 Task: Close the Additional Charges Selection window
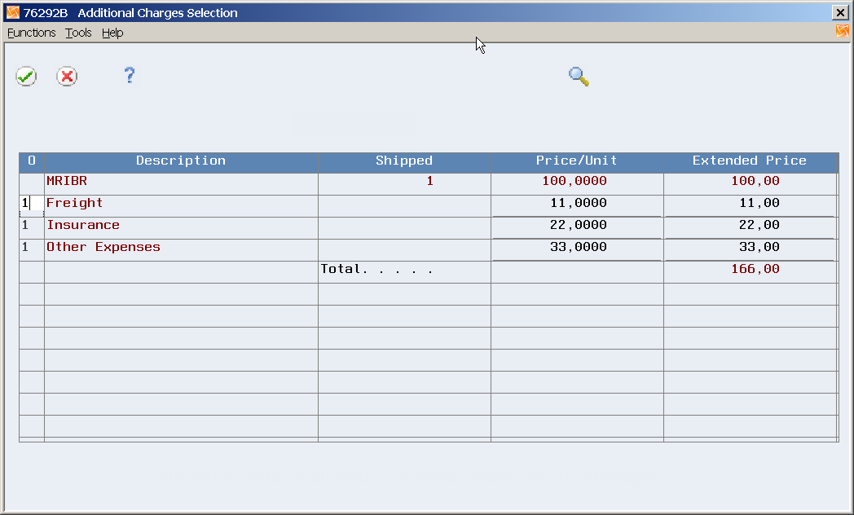(840, 12)
